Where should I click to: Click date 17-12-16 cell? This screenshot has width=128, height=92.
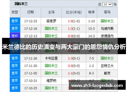31,29
